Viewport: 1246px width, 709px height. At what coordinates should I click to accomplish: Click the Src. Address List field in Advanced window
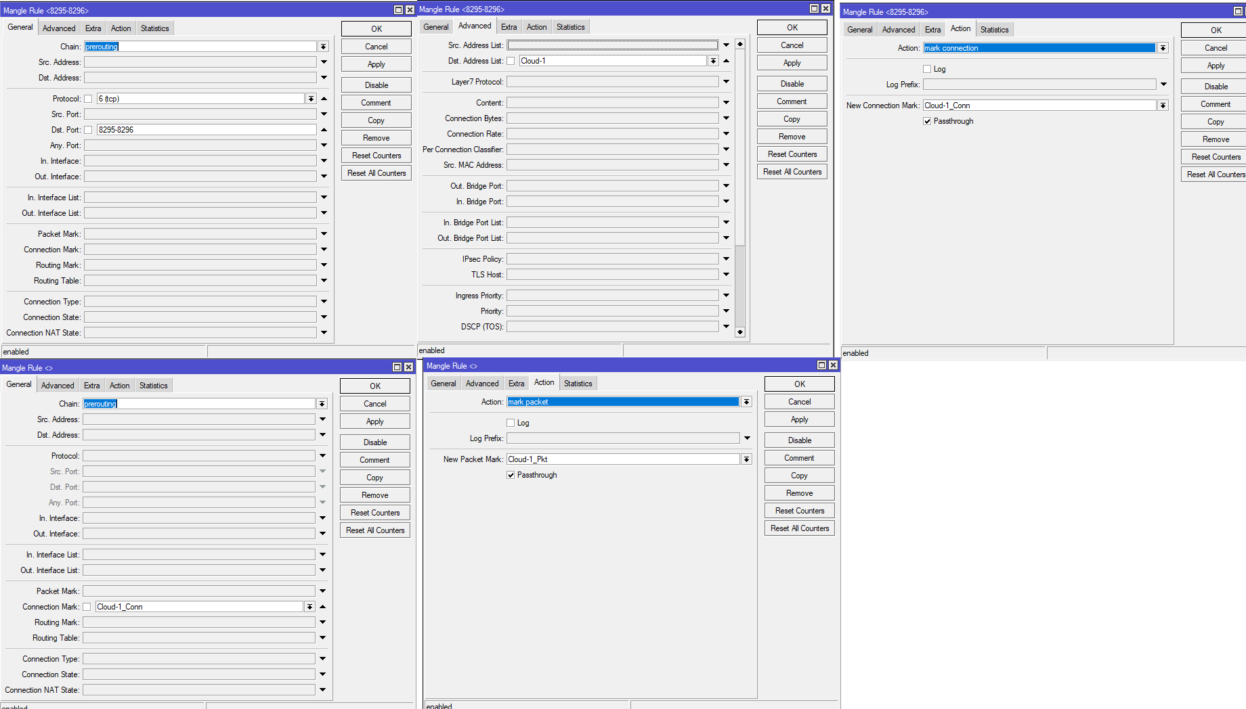tap(613, 45)
